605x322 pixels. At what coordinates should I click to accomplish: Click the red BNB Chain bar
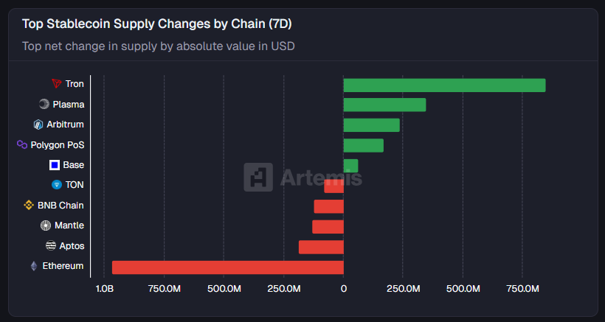(328, 206)
